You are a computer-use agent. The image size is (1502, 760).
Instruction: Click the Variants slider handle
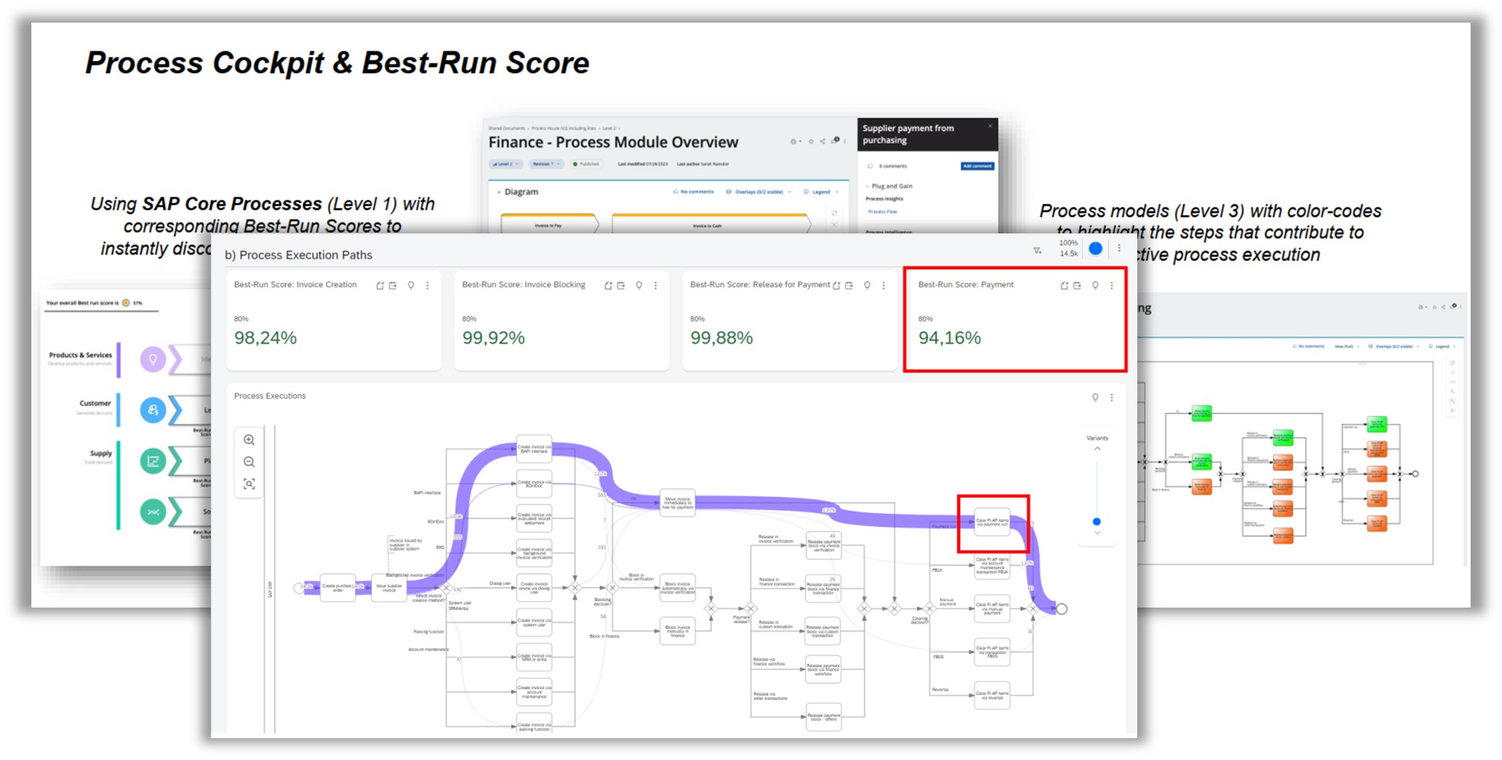coord(1096,521)
